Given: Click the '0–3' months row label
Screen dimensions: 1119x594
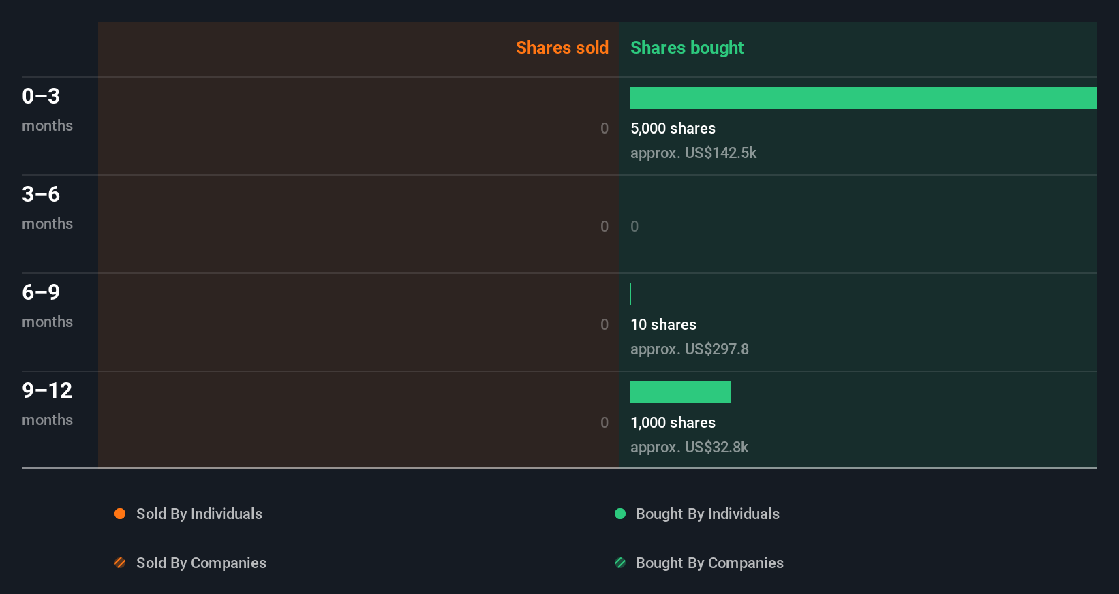Looking at the screenshot, I should click(41, 96).
